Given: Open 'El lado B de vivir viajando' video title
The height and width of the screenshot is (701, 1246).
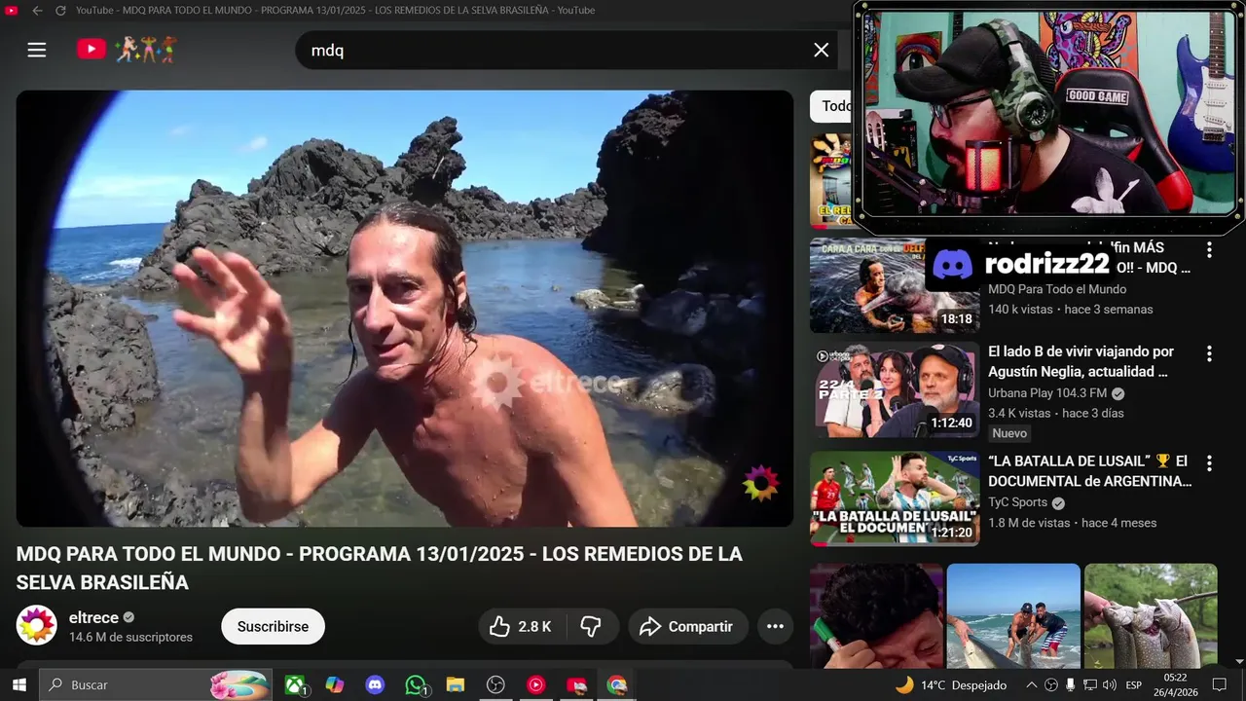Looking at the screenshot, I should [1081, 361].
